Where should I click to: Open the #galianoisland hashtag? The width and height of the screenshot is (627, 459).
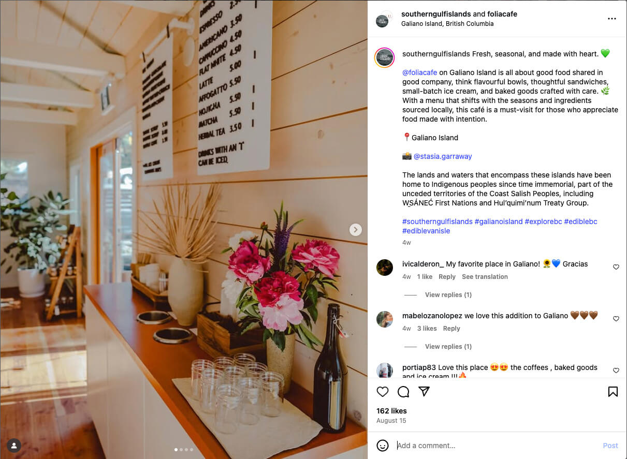pos(499,221)
